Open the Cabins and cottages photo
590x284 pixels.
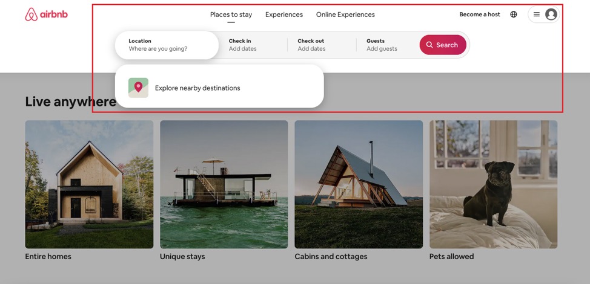tap(359, 184)
